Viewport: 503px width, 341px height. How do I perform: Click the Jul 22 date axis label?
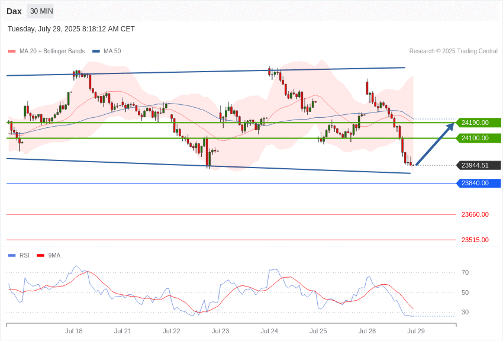172,331
